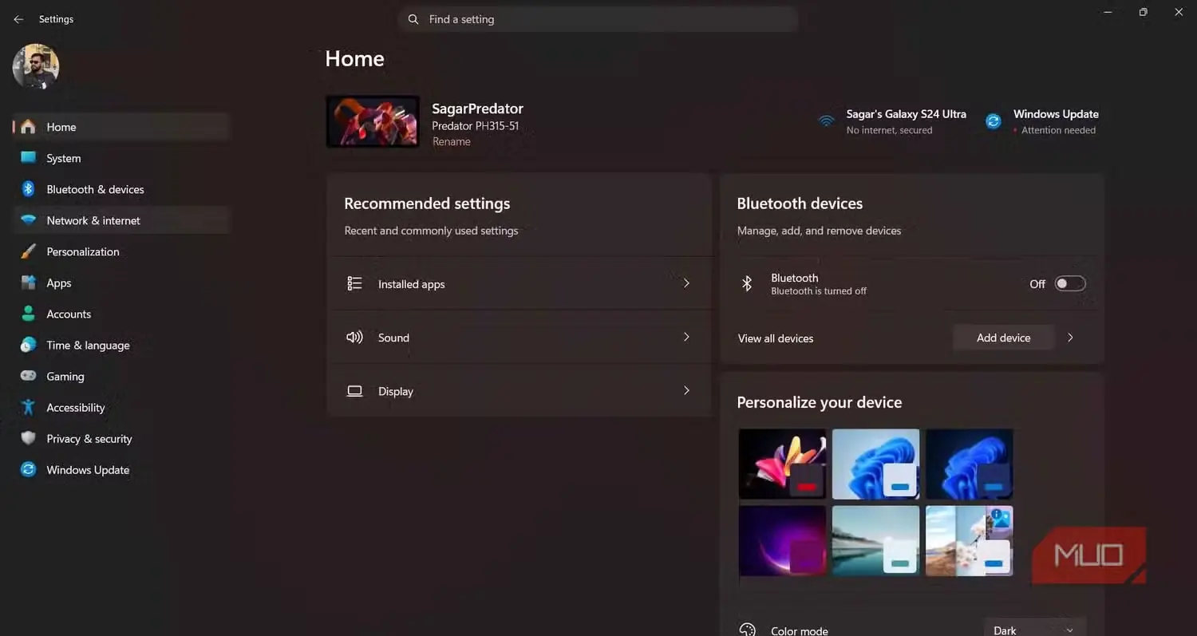Click the Personalize your device heading
This screenshot has height=636, width=1197.
(x=820, y=402)
